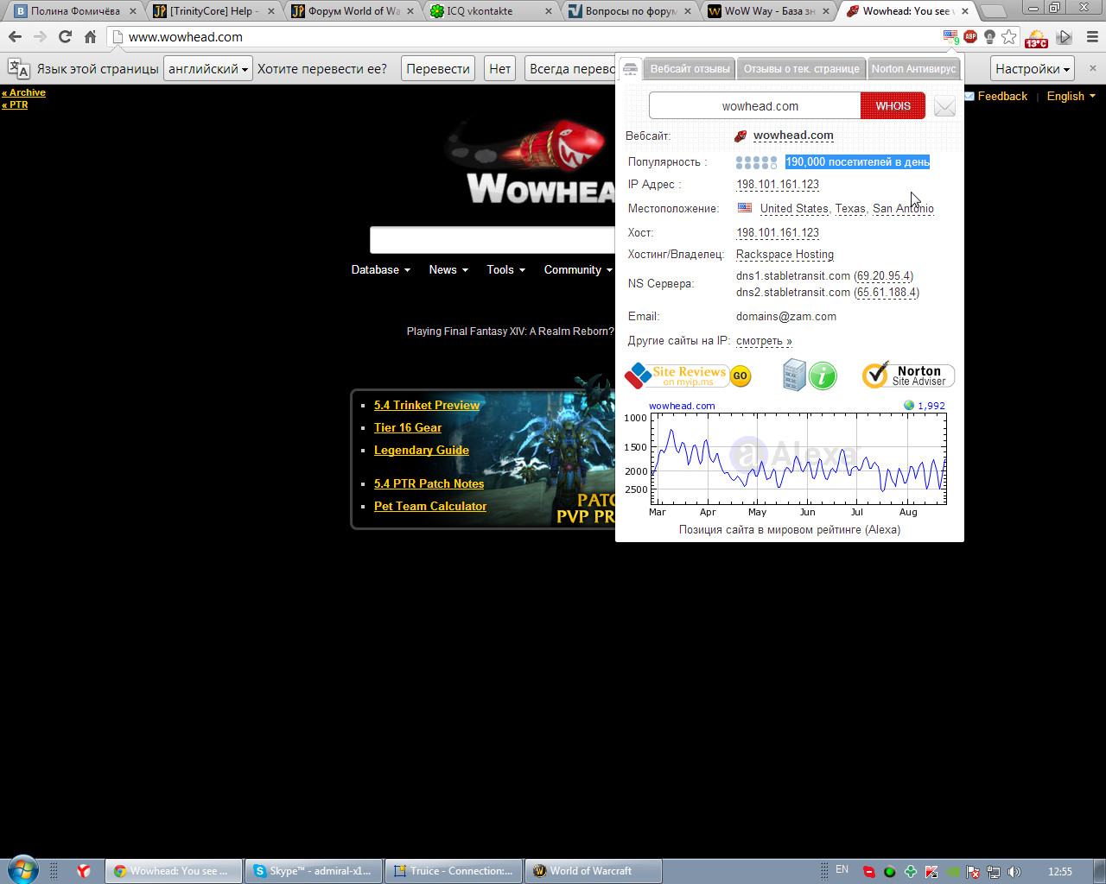
Task: Click the browser forward arrow
Action: 40,37
